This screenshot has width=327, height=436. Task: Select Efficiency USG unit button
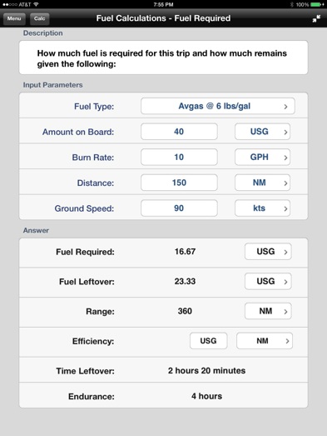[209, 341]
